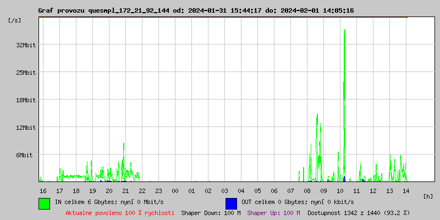Click the 32Mbit y-axis label
The height and width of the screenshot is (220, 440).
tap(25, 45)
